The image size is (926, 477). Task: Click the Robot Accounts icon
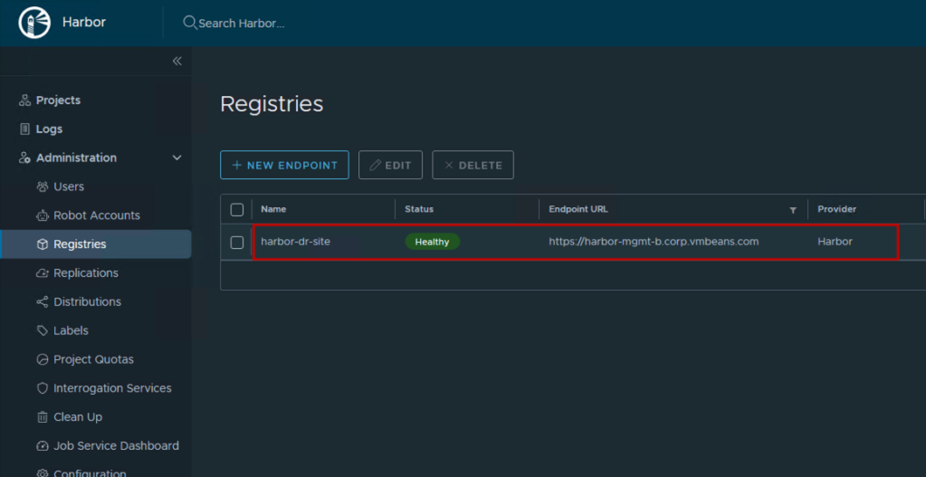43,215
